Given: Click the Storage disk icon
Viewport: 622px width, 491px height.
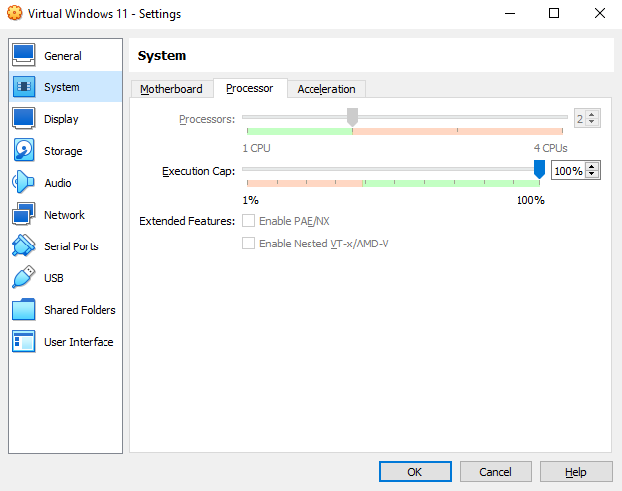Looking at the screenshot, I should [24, 150].
